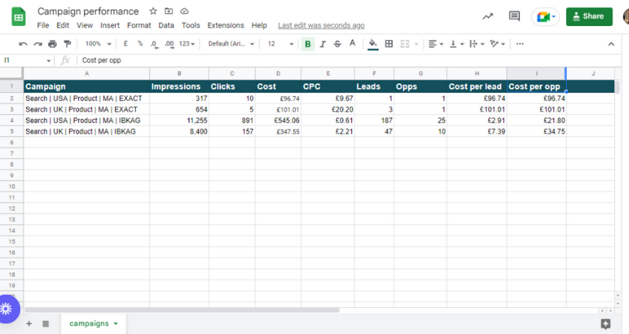Open the fill color picker
This screenshot has width=629, height=334.
(373, 44)
